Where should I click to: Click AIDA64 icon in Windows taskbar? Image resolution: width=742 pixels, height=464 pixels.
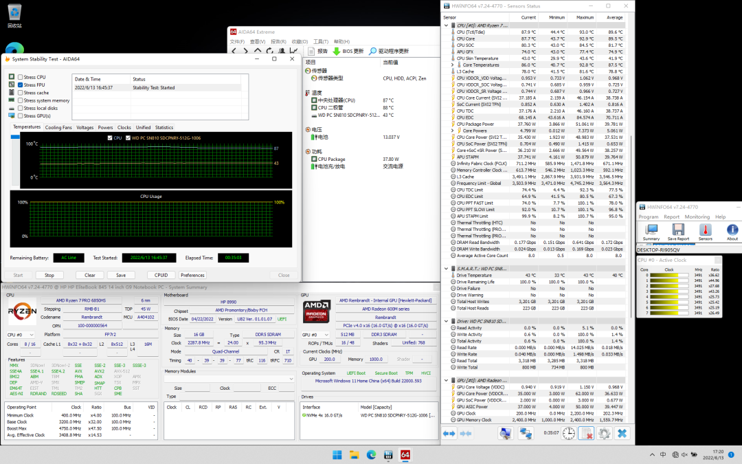405,455
